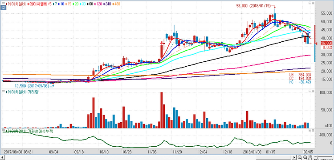Click the blue 호 button on the price chart
Viewport: 334px width, 160px height.
4,8
